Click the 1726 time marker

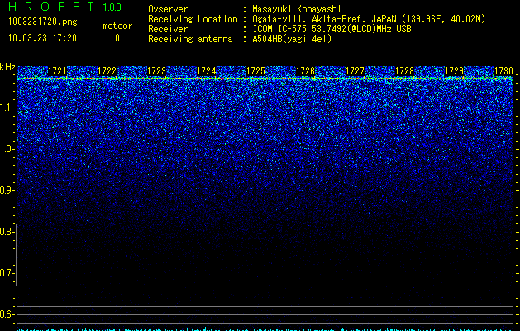point(305,71)
